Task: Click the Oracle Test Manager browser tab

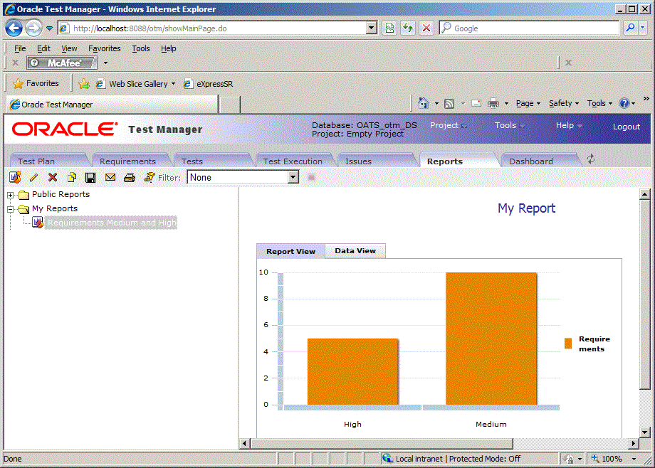Action: pos(112,105)
